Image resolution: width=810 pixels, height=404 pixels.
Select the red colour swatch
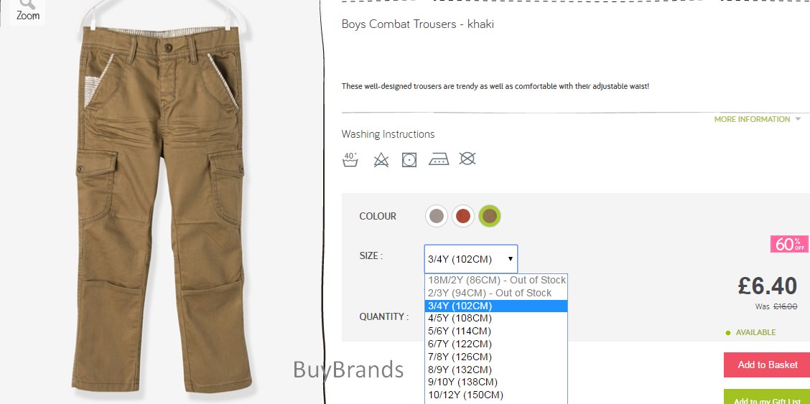coord(463,216)
